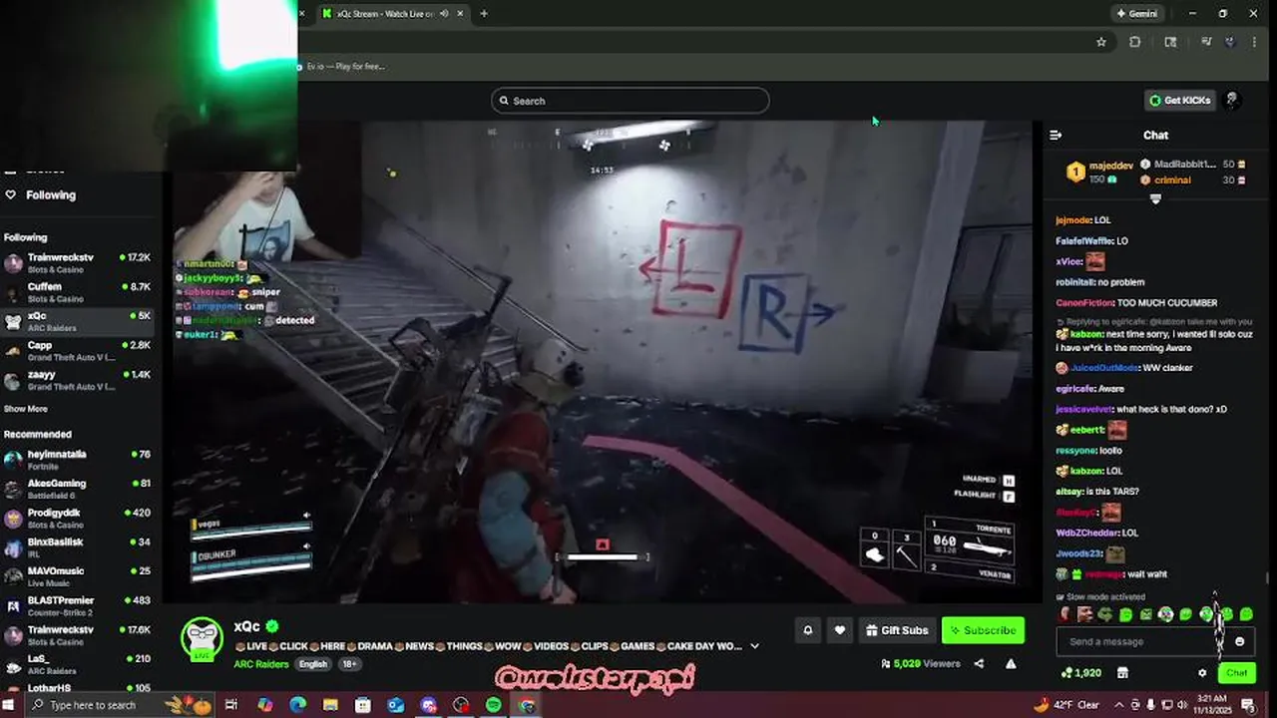Expand the chat leaderboard arrow
This screenshot has width=1277, height=718.
[1156, 198]
